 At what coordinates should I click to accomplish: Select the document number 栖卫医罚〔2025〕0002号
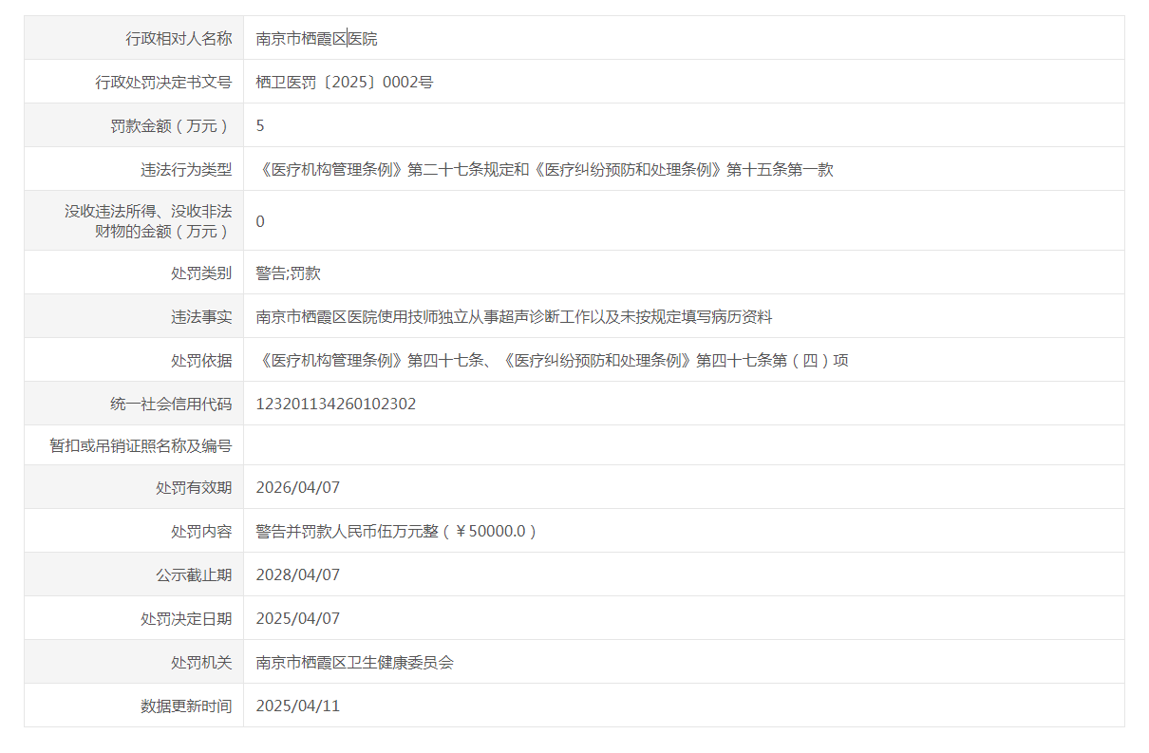pos(344,83)
